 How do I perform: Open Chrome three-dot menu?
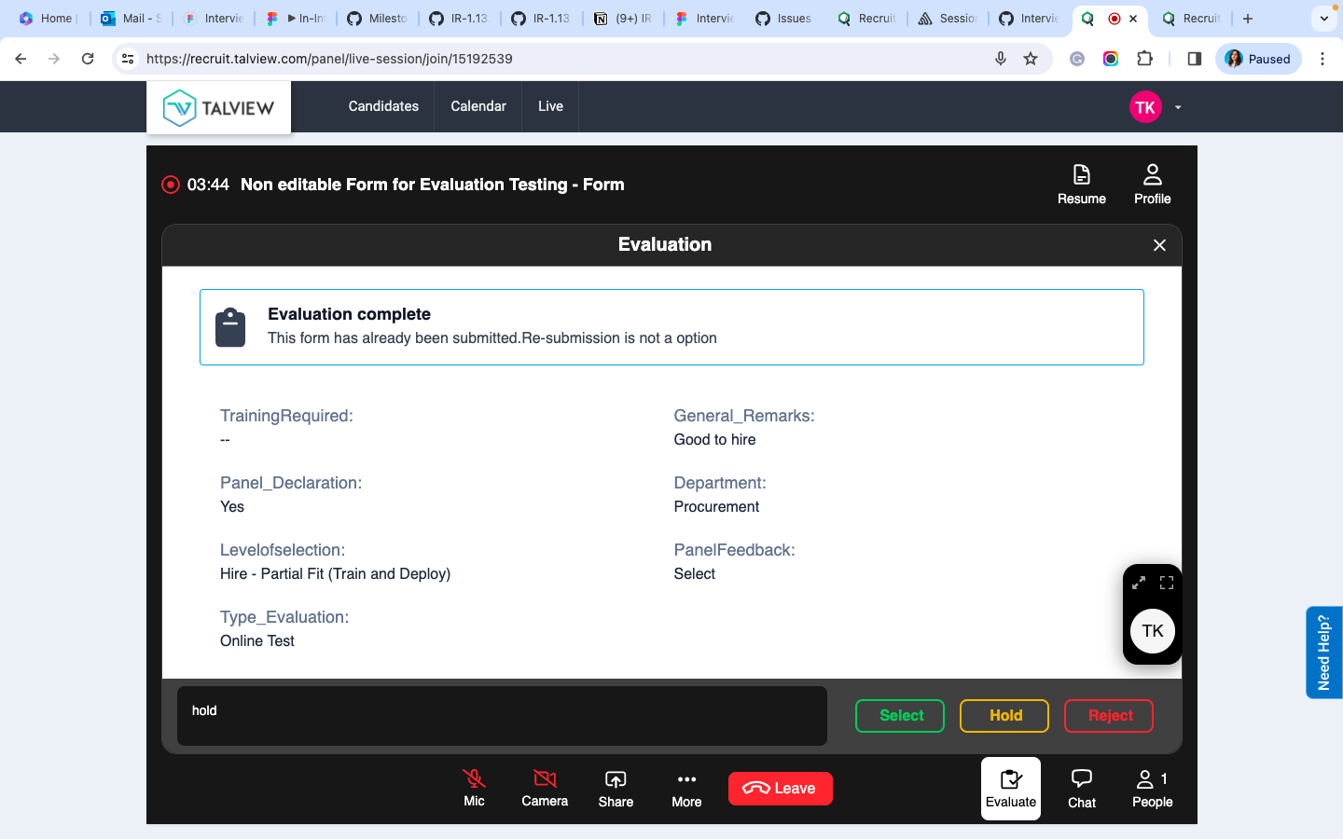click(x=1322, y=59)
